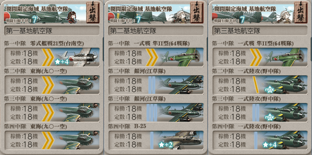Open first air base third squadron 東海 slot
The width and height of the screenshot is (312, 155).
52,112
